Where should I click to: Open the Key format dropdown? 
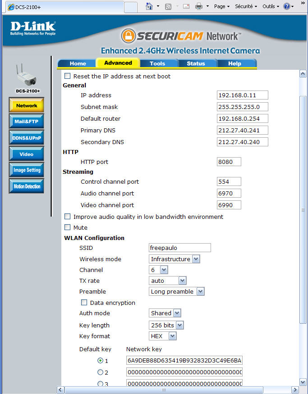pos(163,336)
